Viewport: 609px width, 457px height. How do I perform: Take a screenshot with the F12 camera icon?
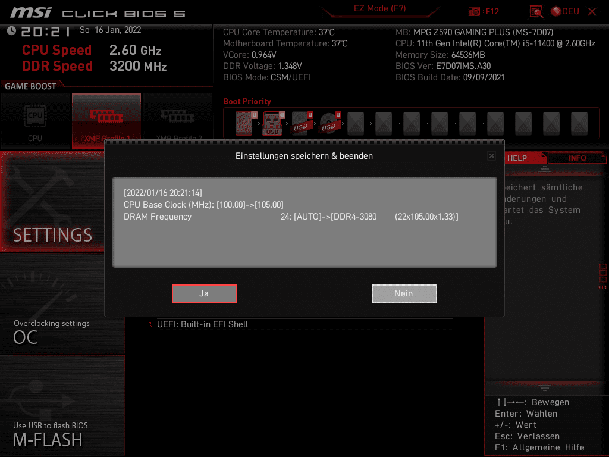[474, 11]
